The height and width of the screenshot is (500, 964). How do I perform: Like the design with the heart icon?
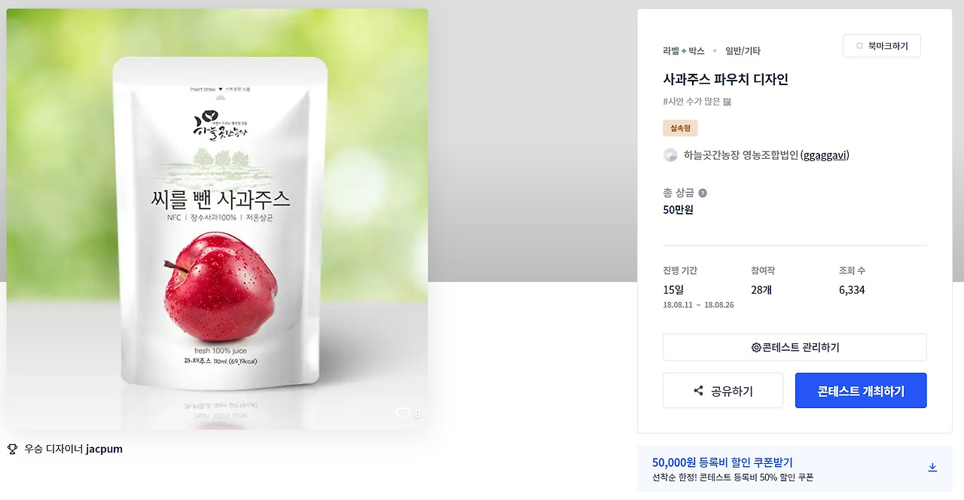(403, 413)
